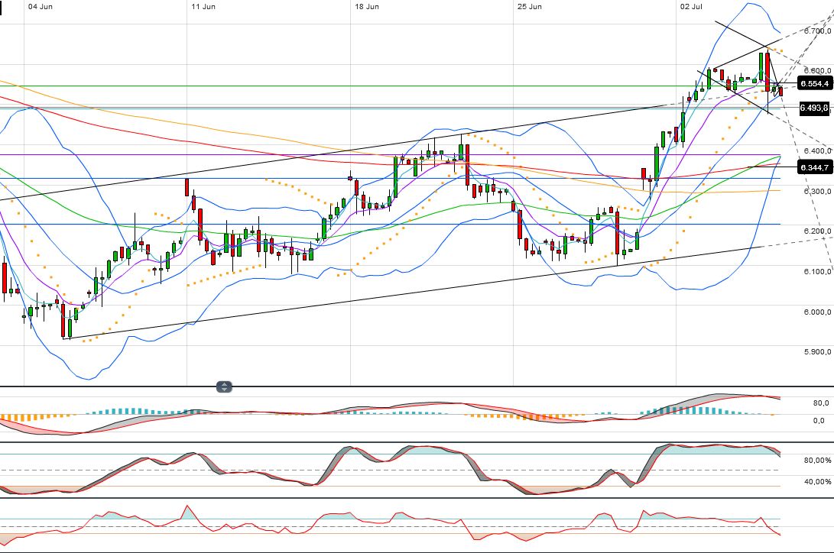Select the 6.493,8 price level tag
The height and width of the screenshot is (553, 834).
[812, 108]
